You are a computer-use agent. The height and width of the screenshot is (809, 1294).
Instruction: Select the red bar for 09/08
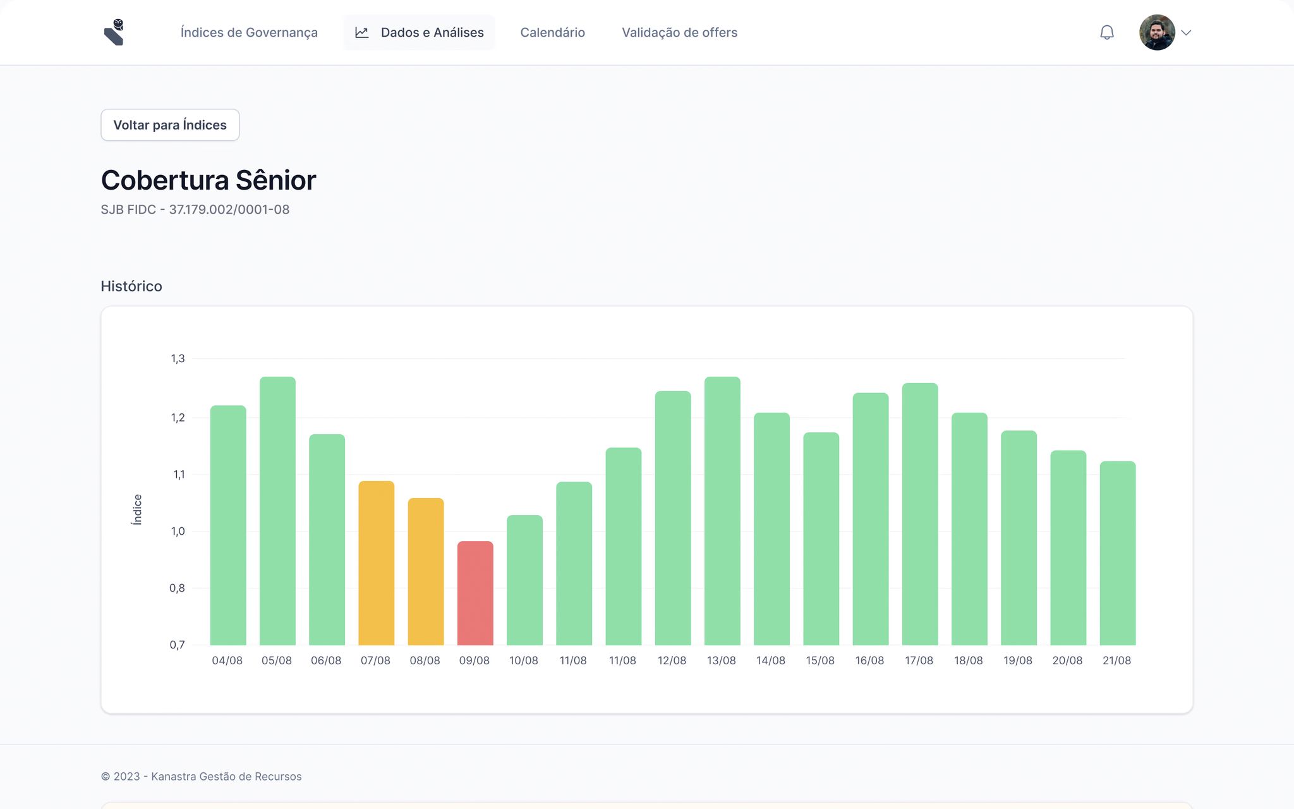pos(475,593)
